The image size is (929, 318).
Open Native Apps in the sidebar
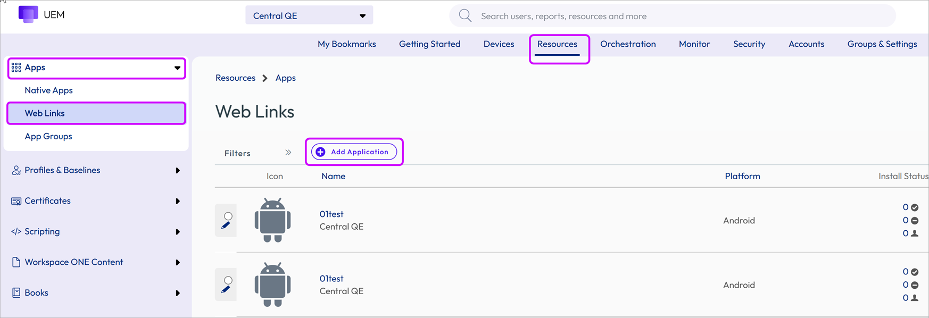click(48, 90)
